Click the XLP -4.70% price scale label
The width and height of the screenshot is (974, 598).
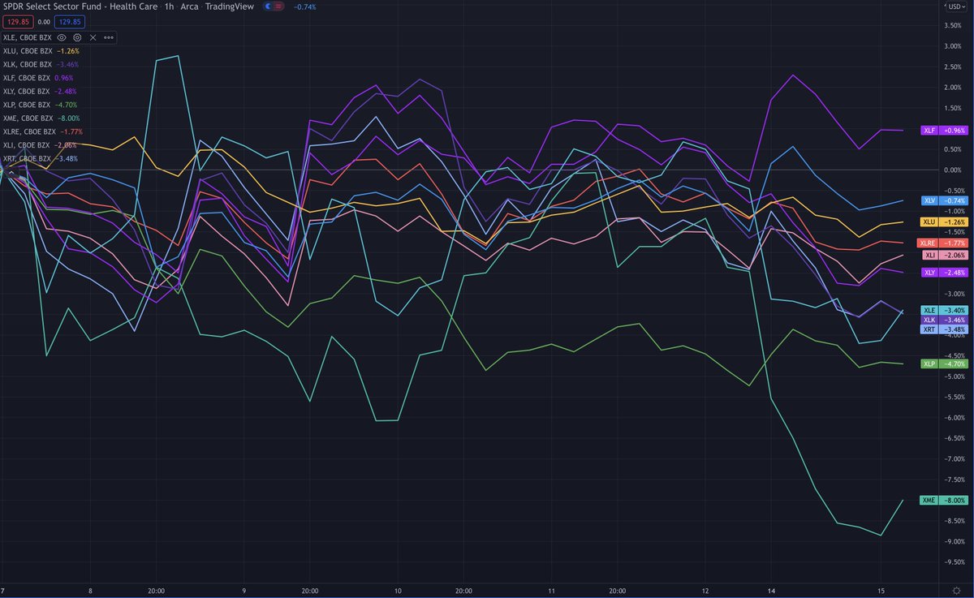[x=944, y=364]
